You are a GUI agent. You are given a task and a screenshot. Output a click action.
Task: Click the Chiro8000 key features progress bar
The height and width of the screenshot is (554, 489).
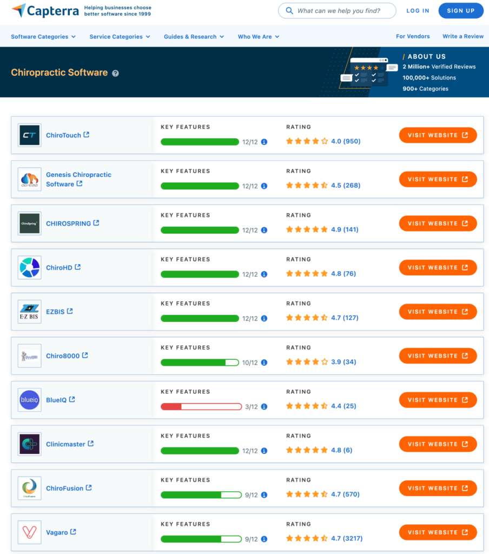200,362
